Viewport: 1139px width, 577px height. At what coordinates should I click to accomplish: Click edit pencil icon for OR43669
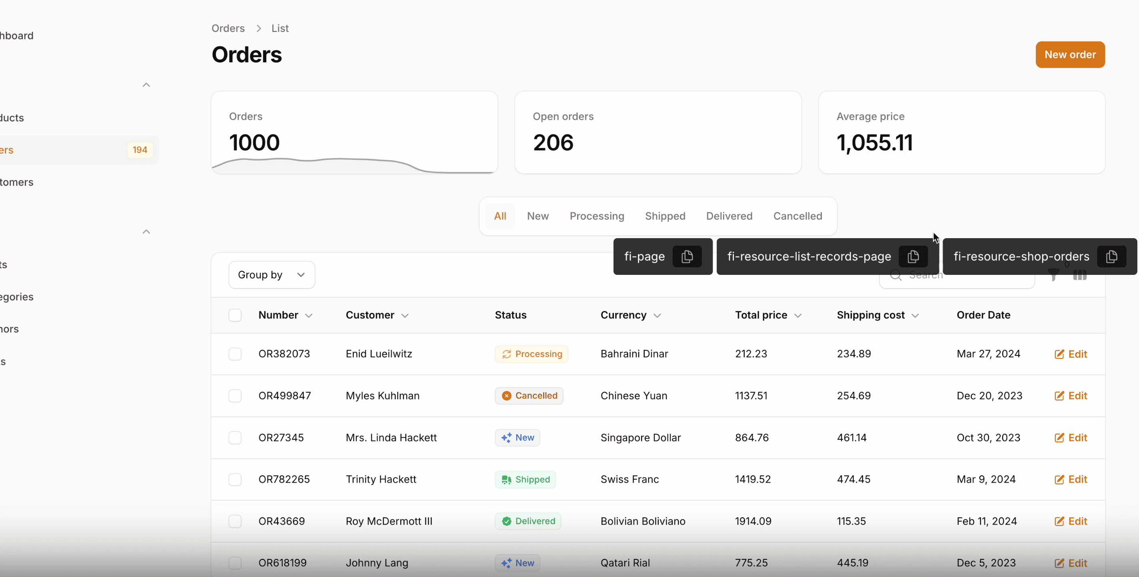(x=1059, y=521)
